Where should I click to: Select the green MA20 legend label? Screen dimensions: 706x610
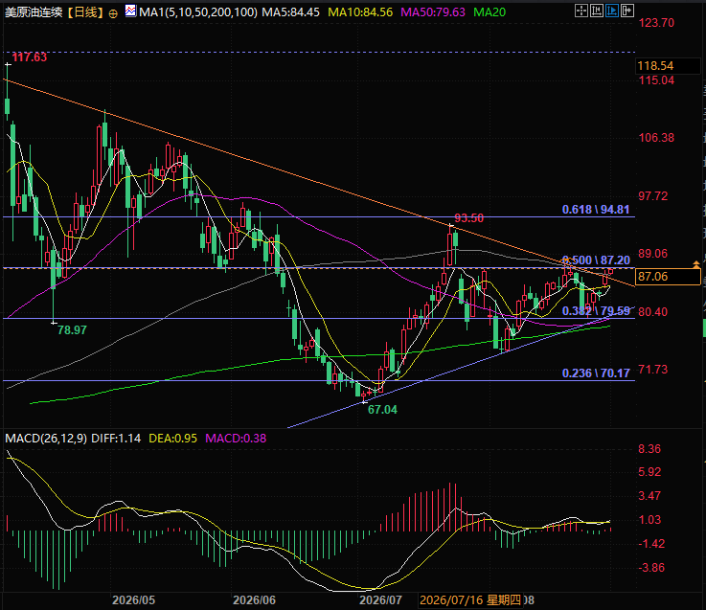pyautogui.click(x=490, y=12)
